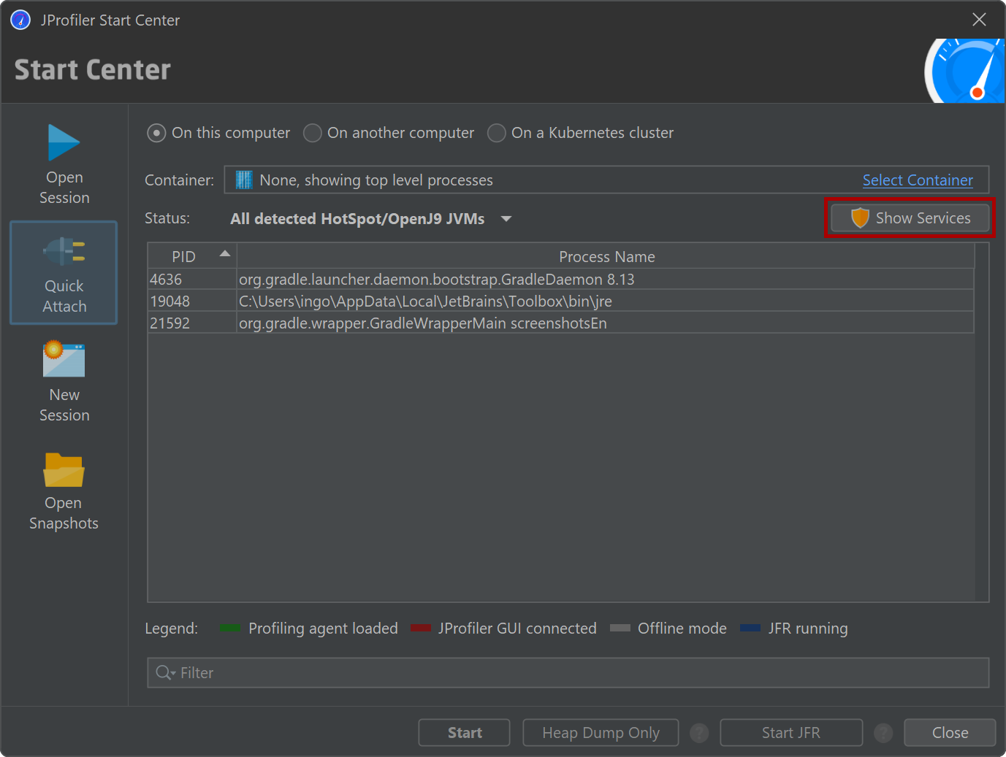Select the On this computer radio button
Image resolution: width=1006 pixels, height=757 pixels.
pyautogui.click(x=156, y=134)
